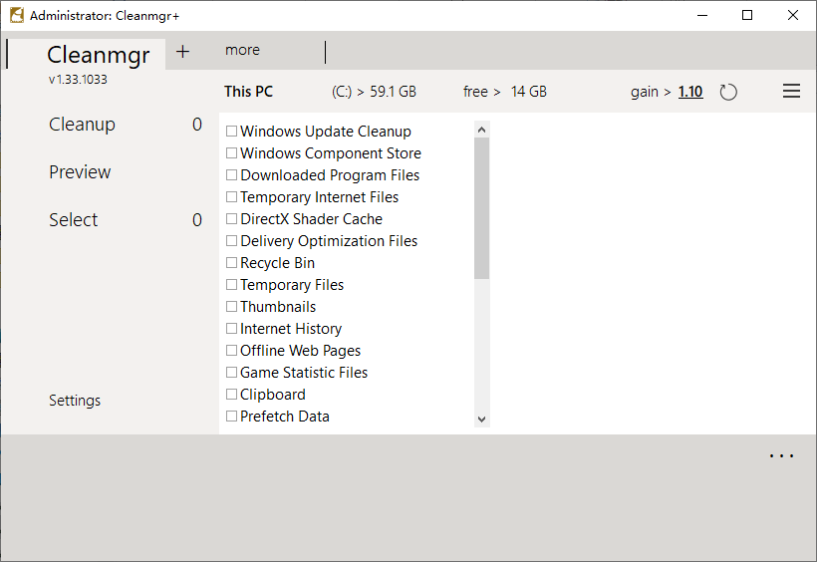Click the three-dots icon at bottom right
Image resolution: width=817 pixels, height=562 pixels.
[782, 456]
